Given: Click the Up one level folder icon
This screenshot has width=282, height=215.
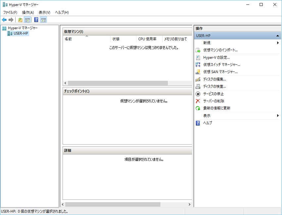Looking at the screenshot, I should click(20, 20).
